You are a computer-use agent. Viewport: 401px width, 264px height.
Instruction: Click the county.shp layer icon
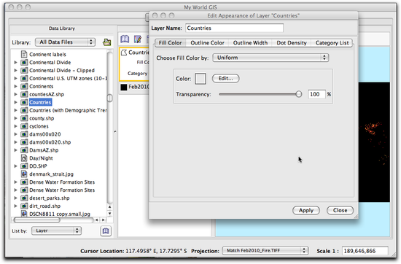coord(24,118)
